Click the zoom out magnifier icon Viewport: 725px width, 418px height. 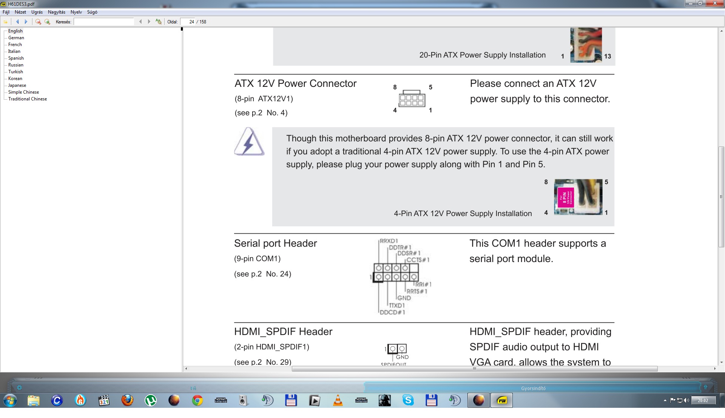(x=38, y=22)
